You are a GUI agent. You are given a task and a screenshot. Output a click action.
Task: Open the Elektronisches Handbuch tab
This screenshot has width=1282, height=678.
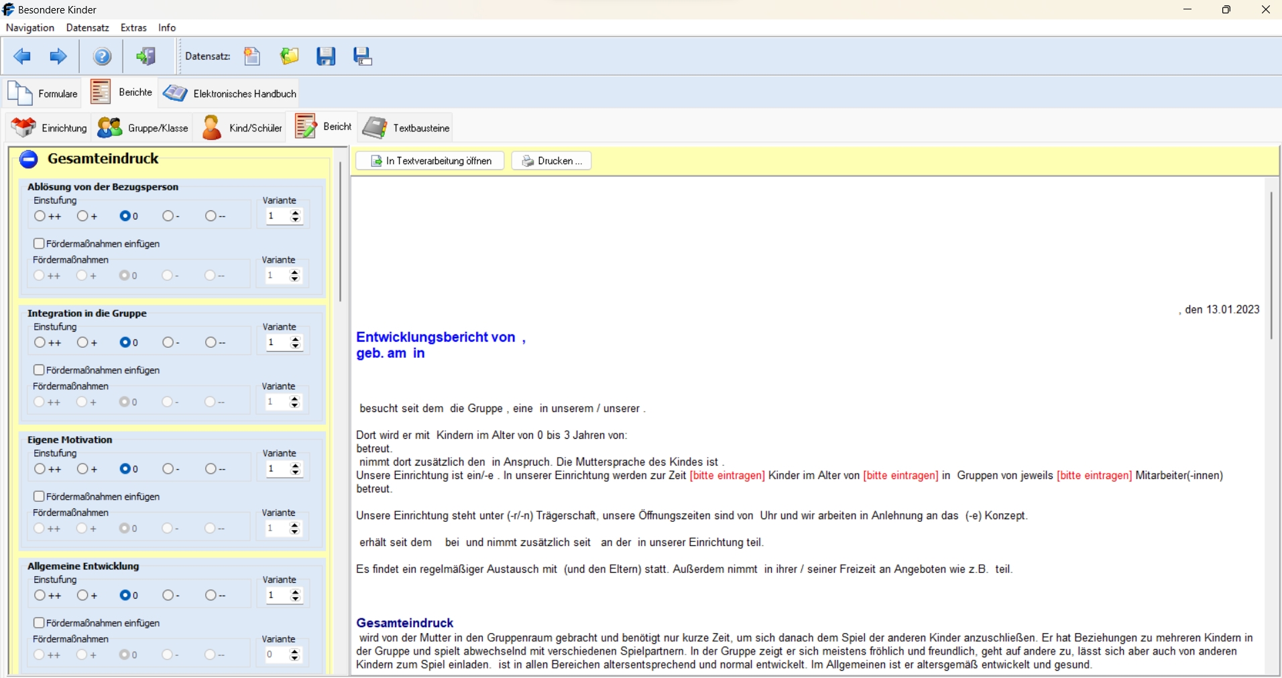pyautogui.click(x=229, y=93)
